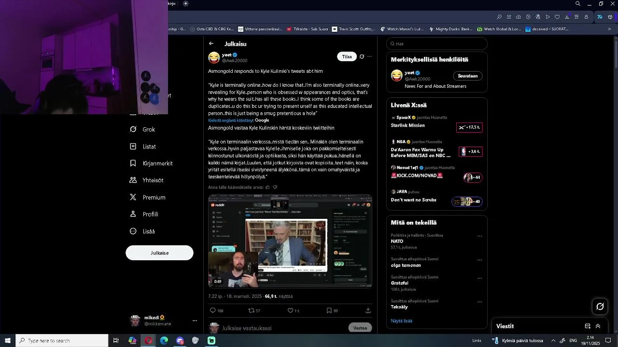
Task: Click the Näytä lisää show more link
Action: pos(401,321)
